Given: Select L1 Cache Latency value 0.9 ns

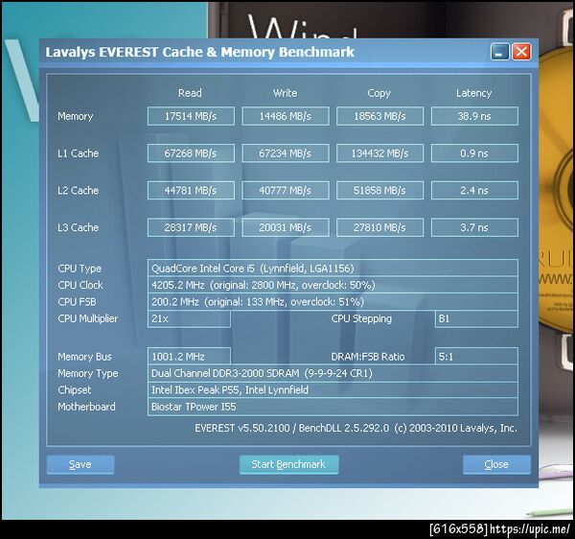Looking at the screenshot, I should click(474, 153).
